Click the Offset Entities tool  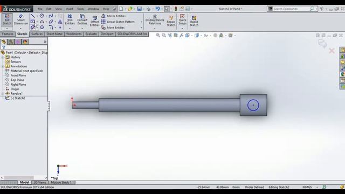pos(94,21)
